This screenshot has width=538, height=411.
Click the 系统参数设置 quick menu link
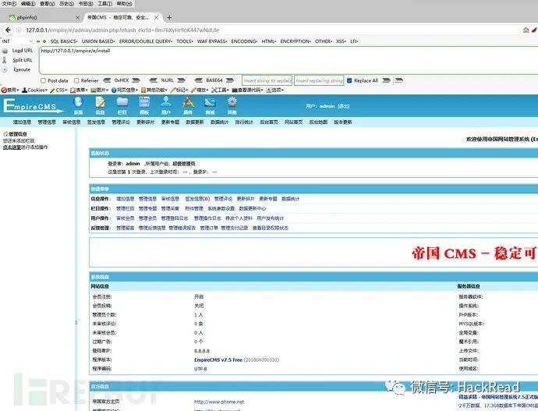click(x=221, y=208)
